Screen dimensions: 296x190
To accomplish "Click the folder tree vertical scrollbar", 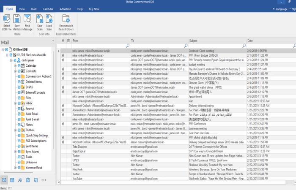I will click(53, 100).
